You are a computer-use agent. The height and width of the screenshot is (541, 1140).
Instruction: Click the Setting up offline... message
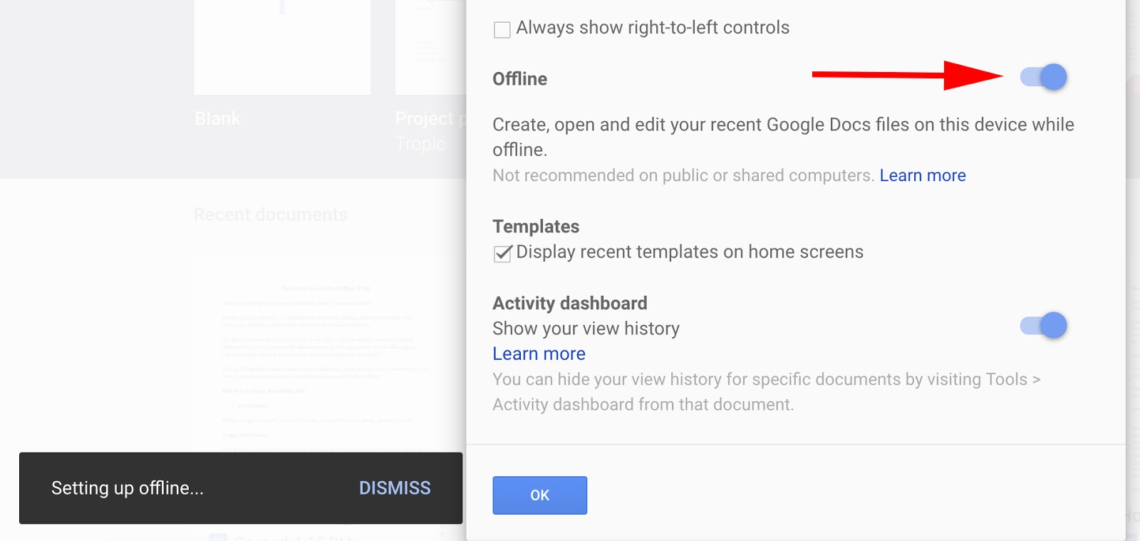click(x=128, y=488)
